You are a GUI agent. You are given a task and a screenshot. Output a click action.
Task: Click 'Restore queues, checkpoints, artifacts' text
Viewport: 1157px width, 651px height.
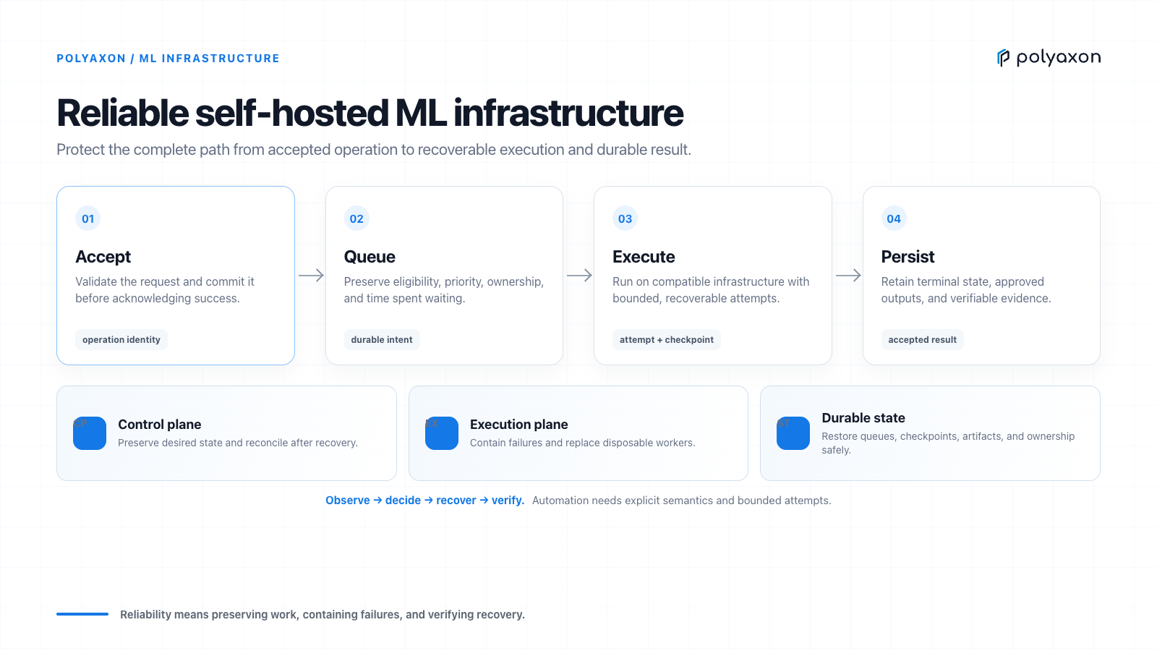pyautogui.click(x=948, y=443)
